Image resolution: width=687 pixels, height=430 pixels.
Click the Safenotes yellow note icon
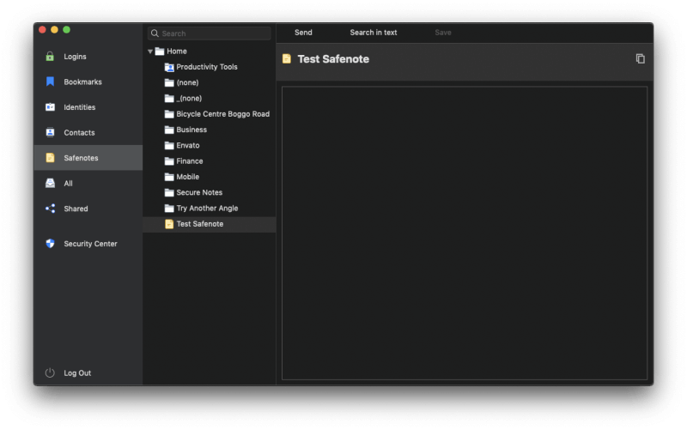50,158
